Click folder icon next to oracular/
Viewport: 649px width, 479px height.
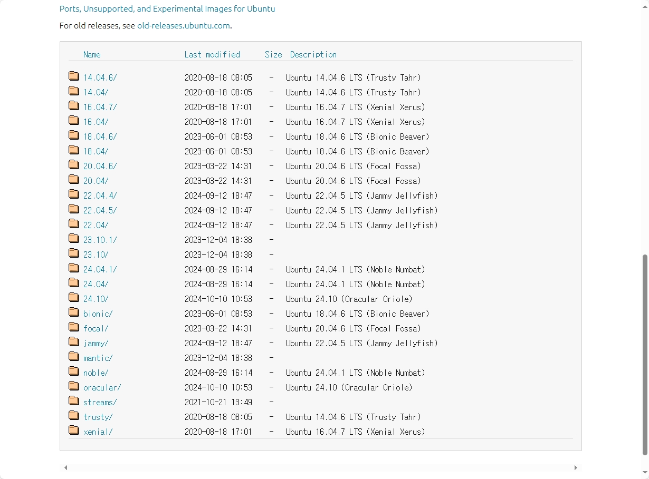point(74,386)
